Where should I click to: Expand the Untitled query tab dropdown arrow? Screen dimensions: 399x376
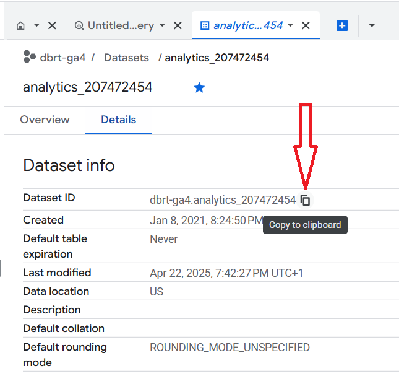162,26
